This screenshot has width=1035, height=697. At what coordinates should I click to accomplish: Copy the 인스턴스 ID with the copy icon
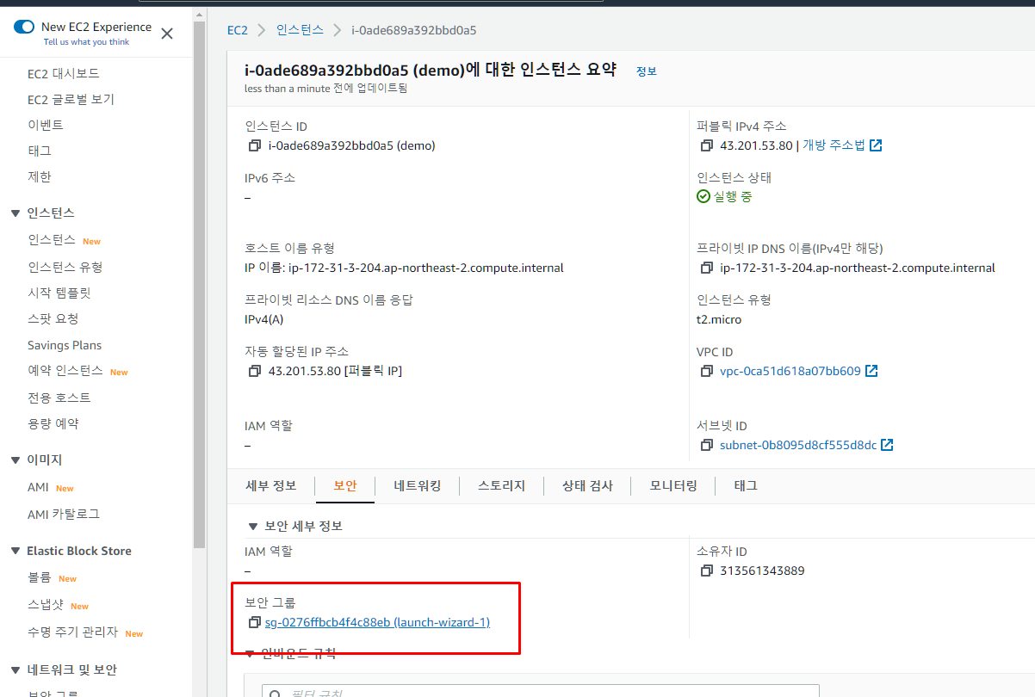click(254, 145)
